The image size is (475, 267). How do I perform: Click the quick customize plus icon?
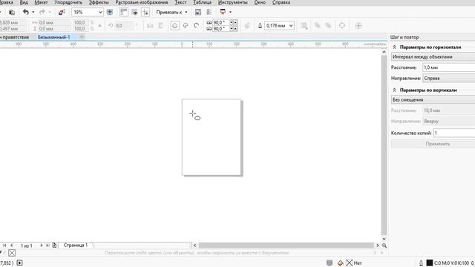tap(358, 26)
